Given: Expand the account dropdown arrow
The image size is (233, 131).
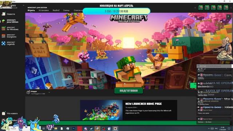Looking at the screenshot, I should click(23, 5).
